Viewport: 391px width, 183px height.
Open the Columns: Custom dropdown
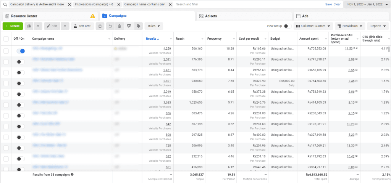click(x=313, y=26)
